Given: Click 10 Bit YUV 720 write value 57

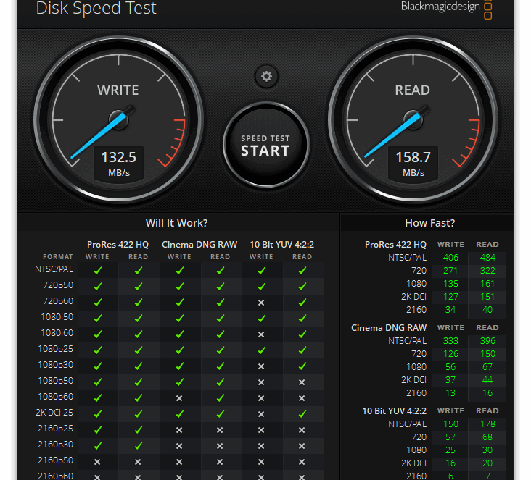Looking at the screenshot, I should tap(450, 437).
